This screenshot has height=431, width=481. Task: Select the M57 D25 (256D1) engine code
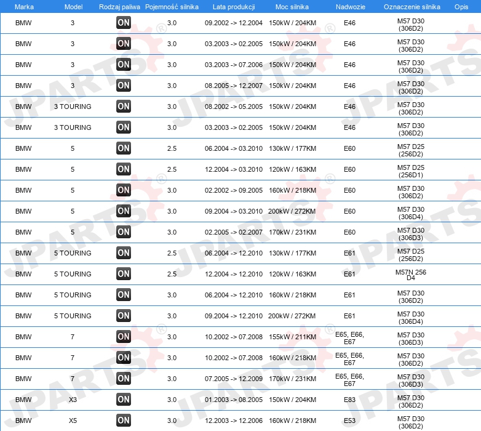411,171
